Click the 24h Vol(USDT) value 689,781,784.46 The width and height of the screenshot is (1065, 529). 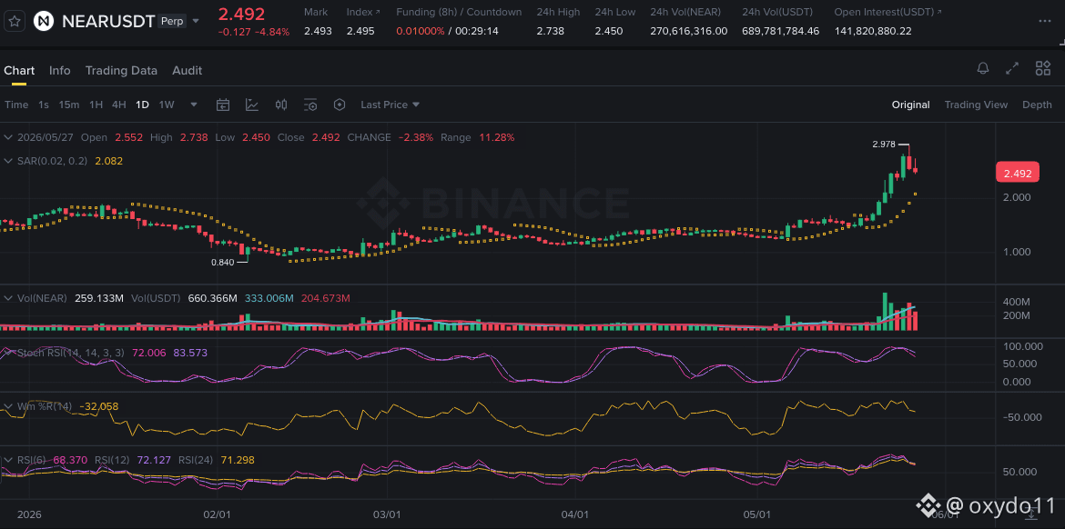tap(780, 31)
